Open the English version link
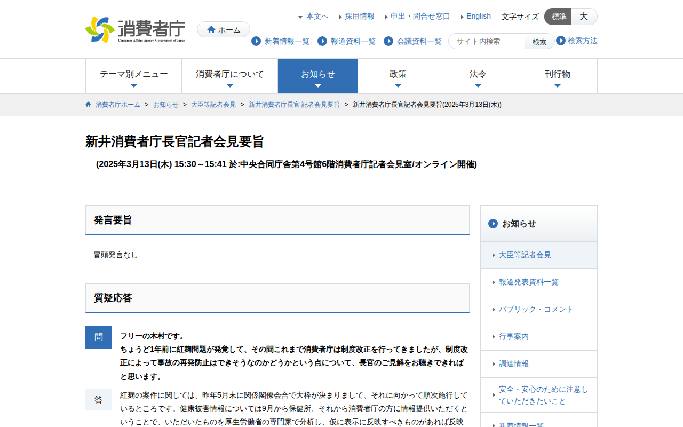 pos(478,16)
